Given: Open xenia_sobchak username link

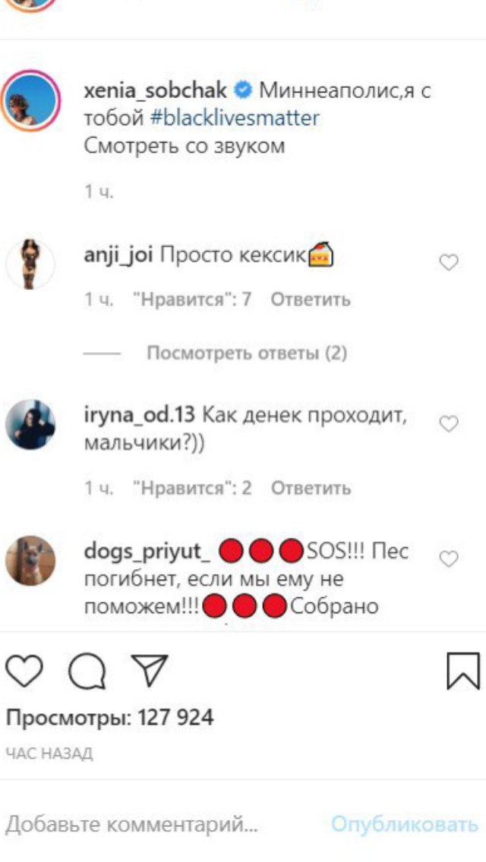Looking at the screenshot, I should [155, 91].
